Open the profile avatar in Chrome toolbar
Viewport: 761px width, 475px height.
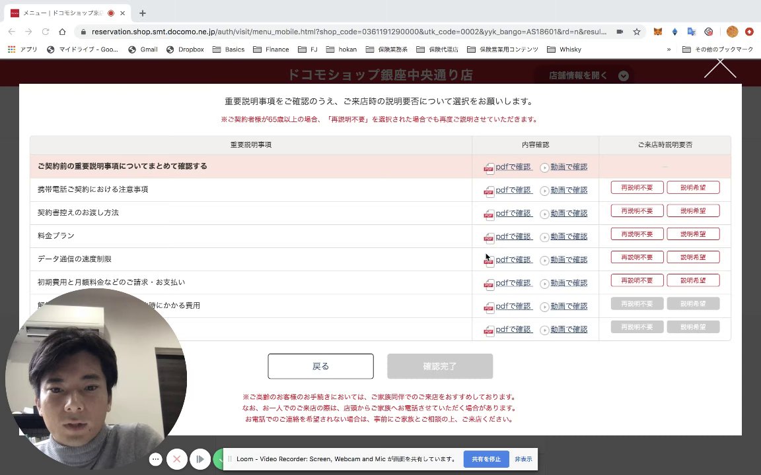tap(733, 32)
